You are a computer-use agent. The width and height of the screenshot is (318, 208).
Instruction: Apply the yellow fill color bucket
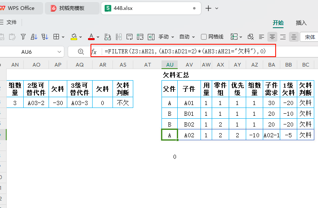(x=74, y=37)
